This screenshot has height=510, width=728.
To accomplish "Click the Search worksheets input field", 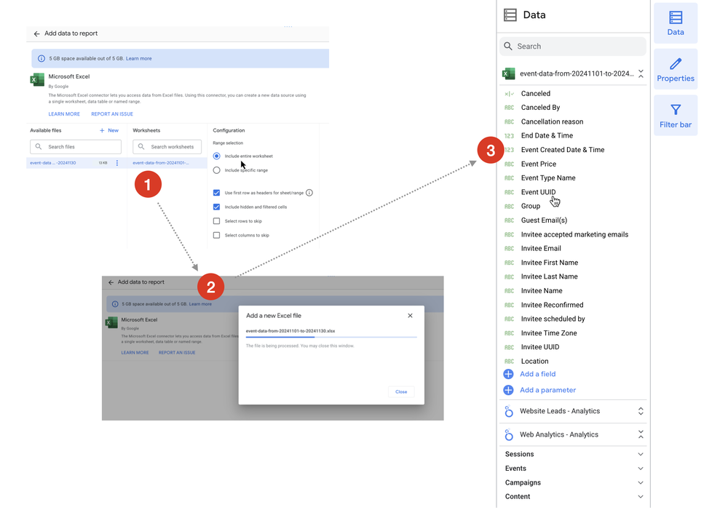I will (167, 147).
